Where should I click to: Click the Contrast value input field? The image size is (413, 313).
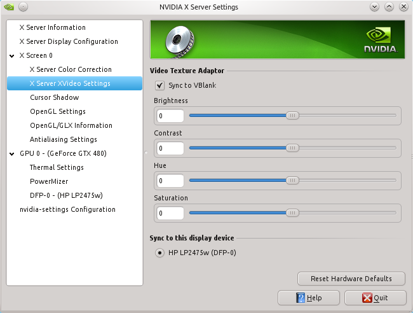tap(170, 148)
